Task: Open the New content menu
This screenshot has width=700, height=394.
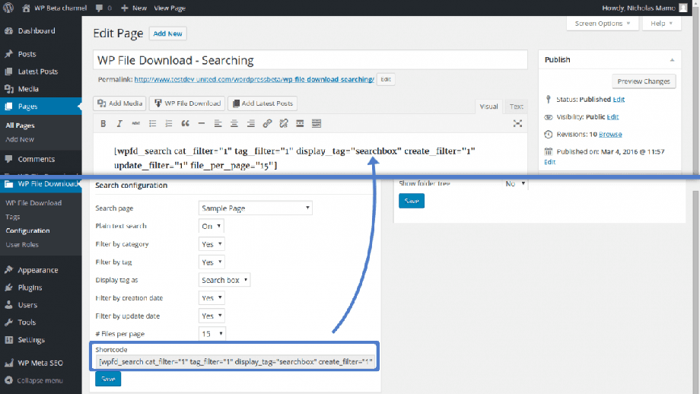Action: click(x=133, y=8)
